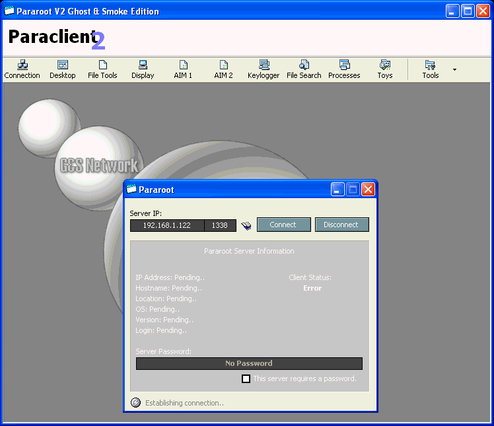Open the AIM 2 tool

point(223,69)
